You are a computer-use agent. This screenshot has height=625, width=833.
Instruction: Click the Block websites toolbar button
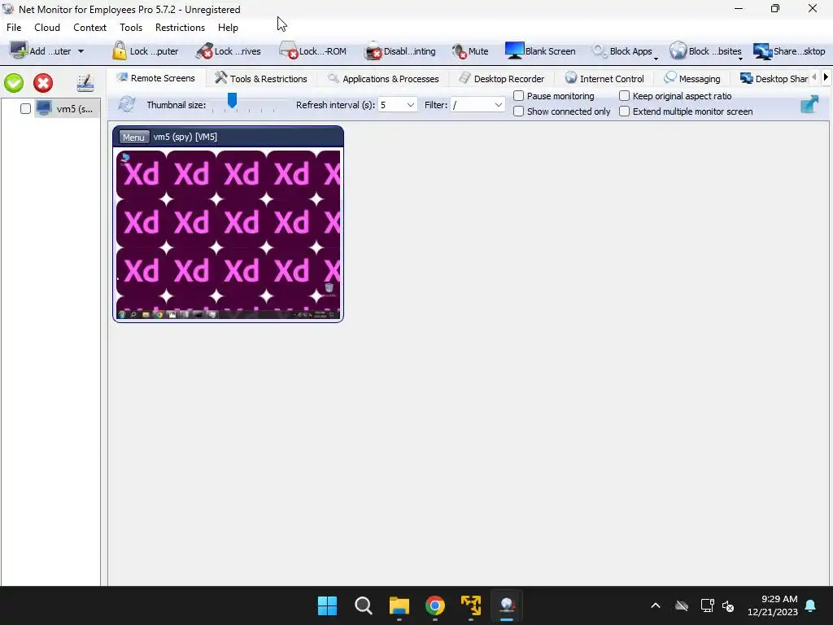pos(705,51)
